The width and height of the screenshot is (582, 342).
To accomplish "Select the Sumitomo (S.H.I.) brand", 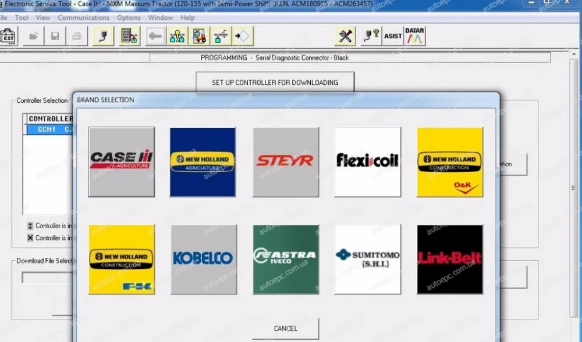I will tap(367, 259).
